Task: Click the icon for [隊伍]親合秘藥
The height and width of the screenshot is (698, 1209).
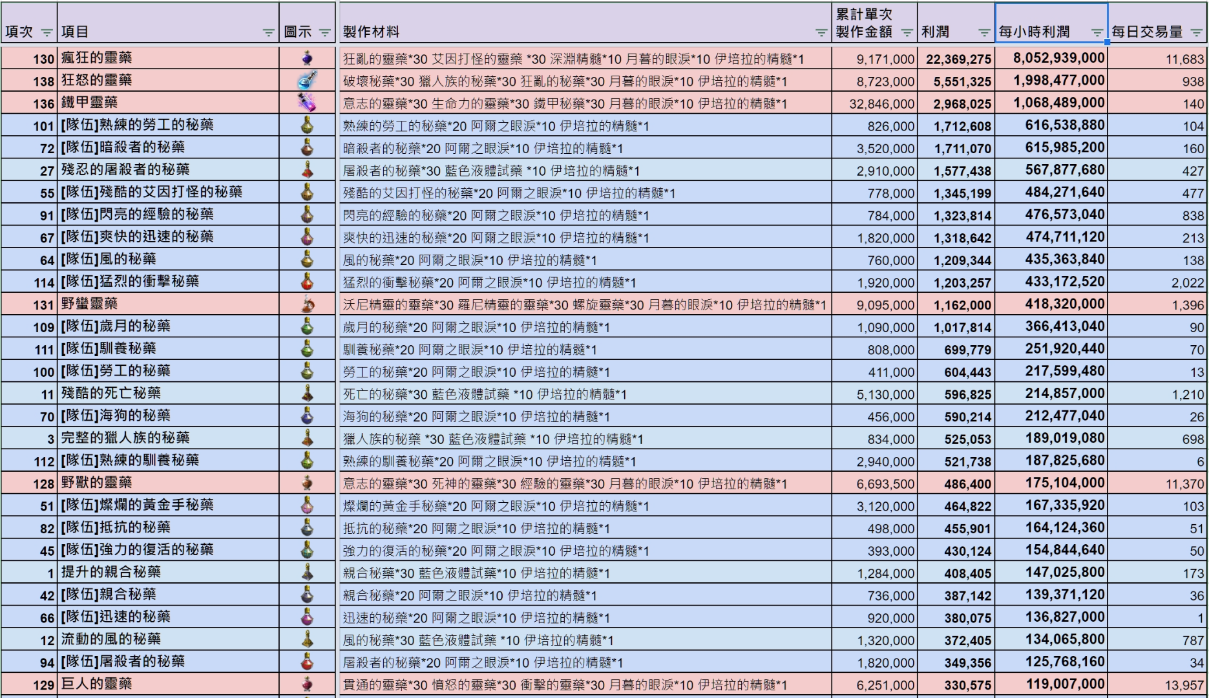Action: [x=308, y=595]
